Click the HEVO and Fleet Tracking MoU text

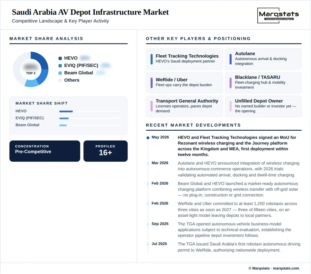(x=237, y=146)
